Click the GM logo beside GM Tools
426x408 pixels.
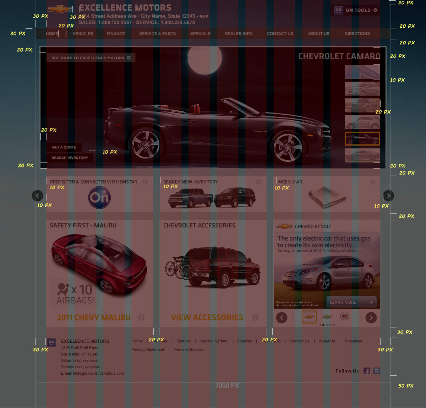(x=338, y=10)
